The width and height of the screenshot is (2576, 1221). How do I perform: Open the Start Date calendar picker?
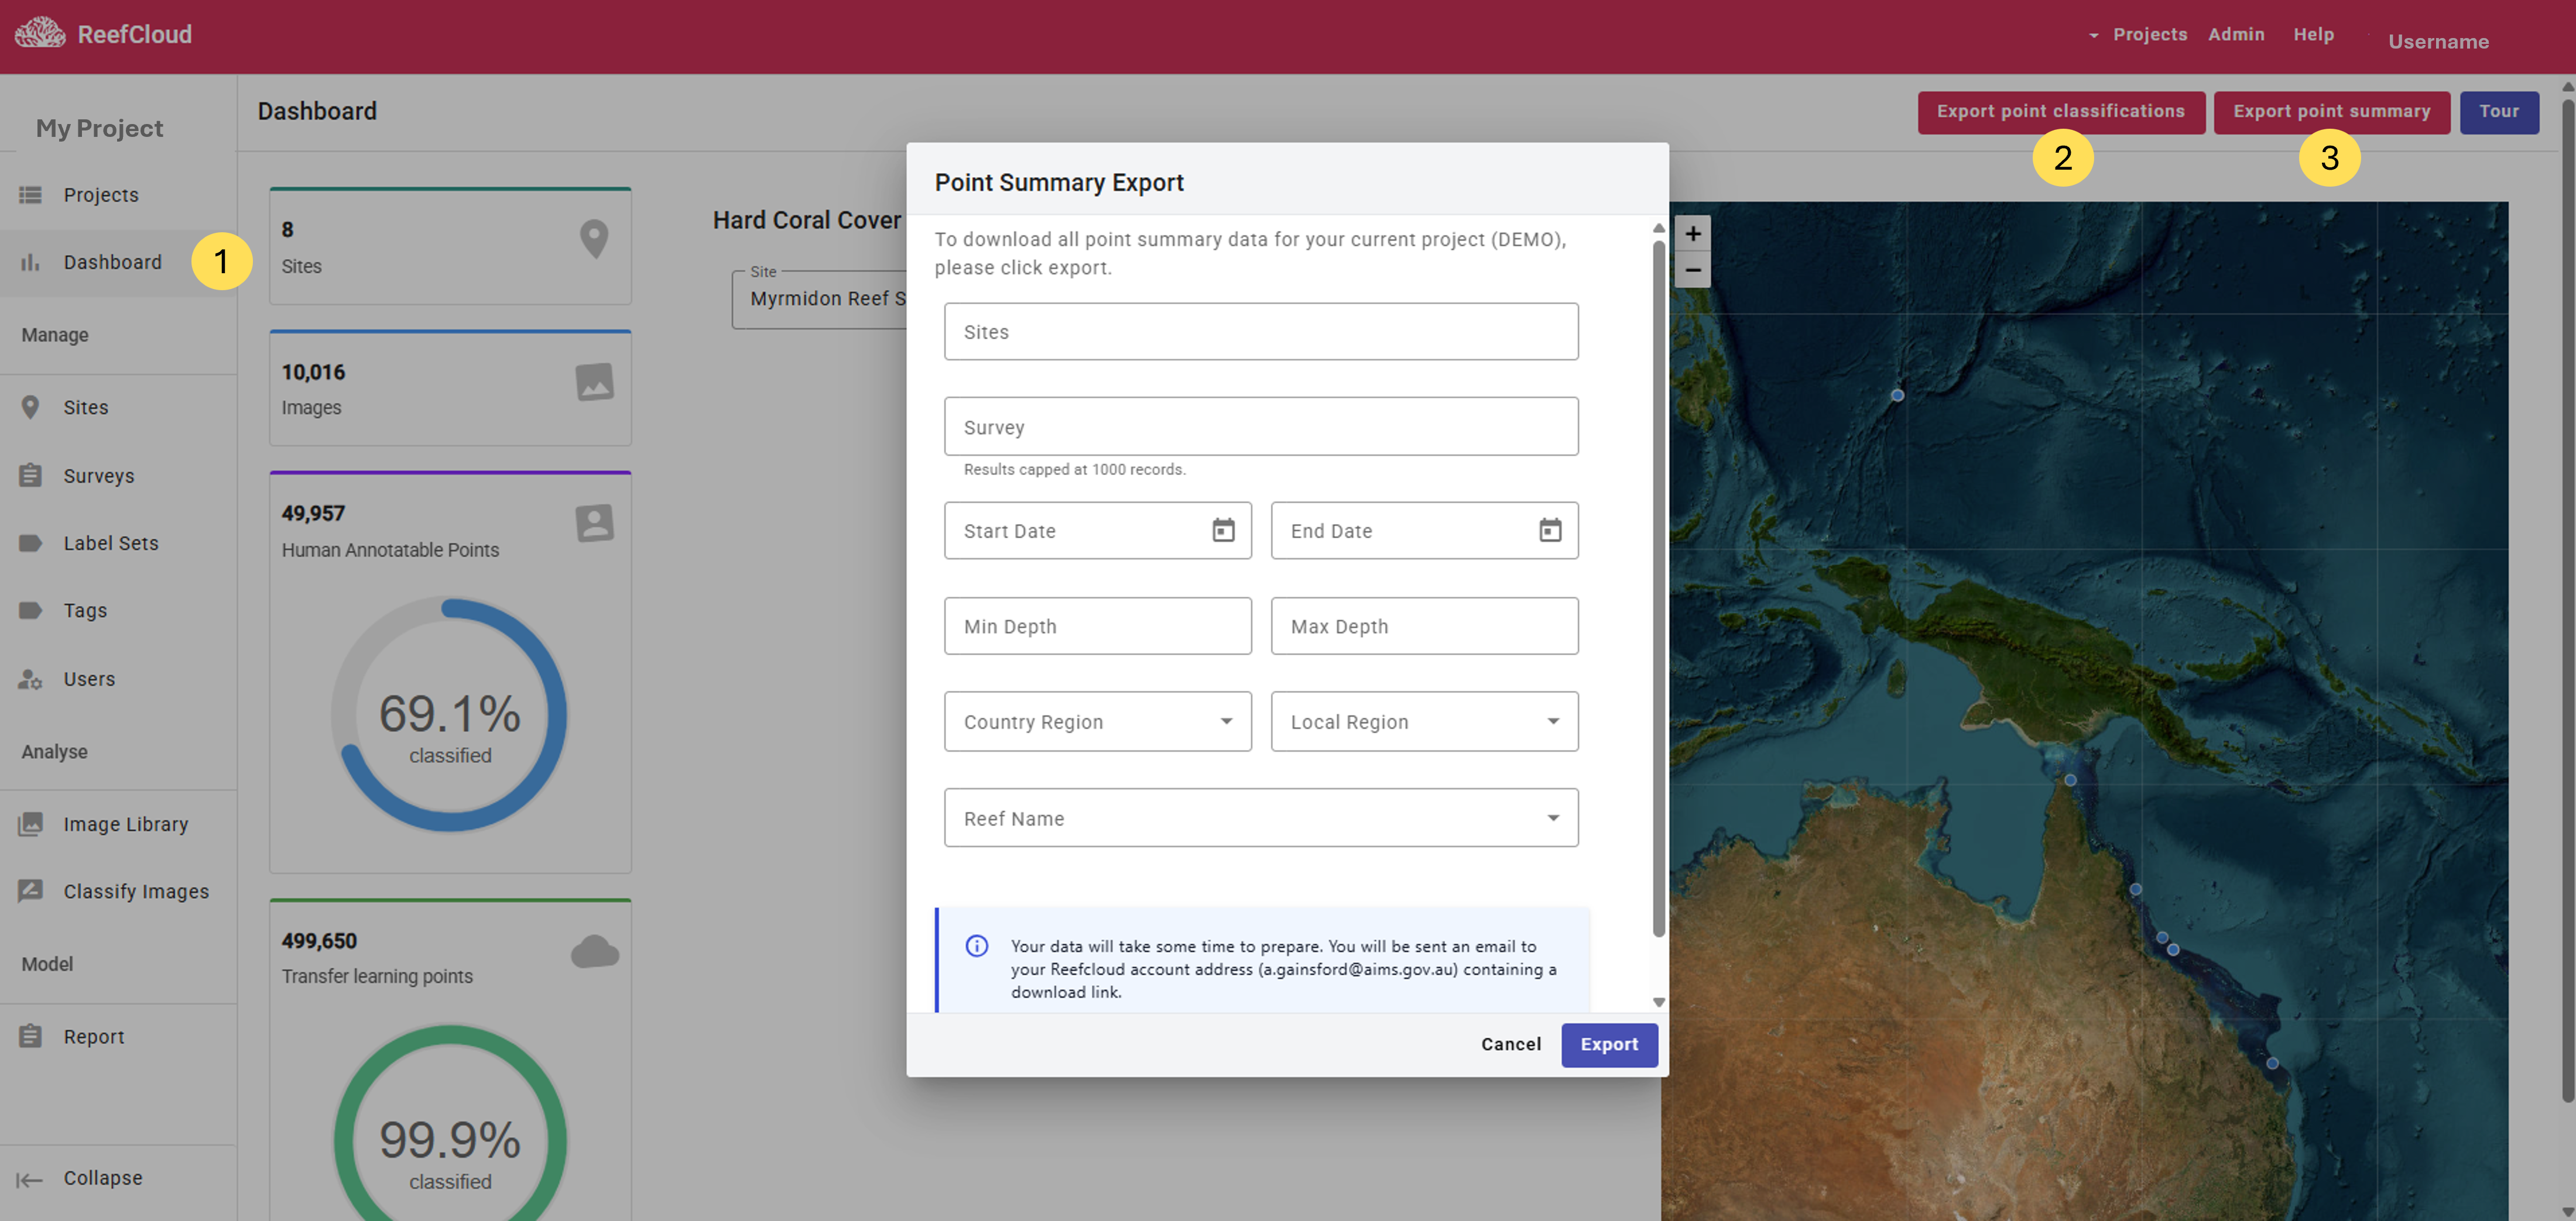coord(1223,531)
